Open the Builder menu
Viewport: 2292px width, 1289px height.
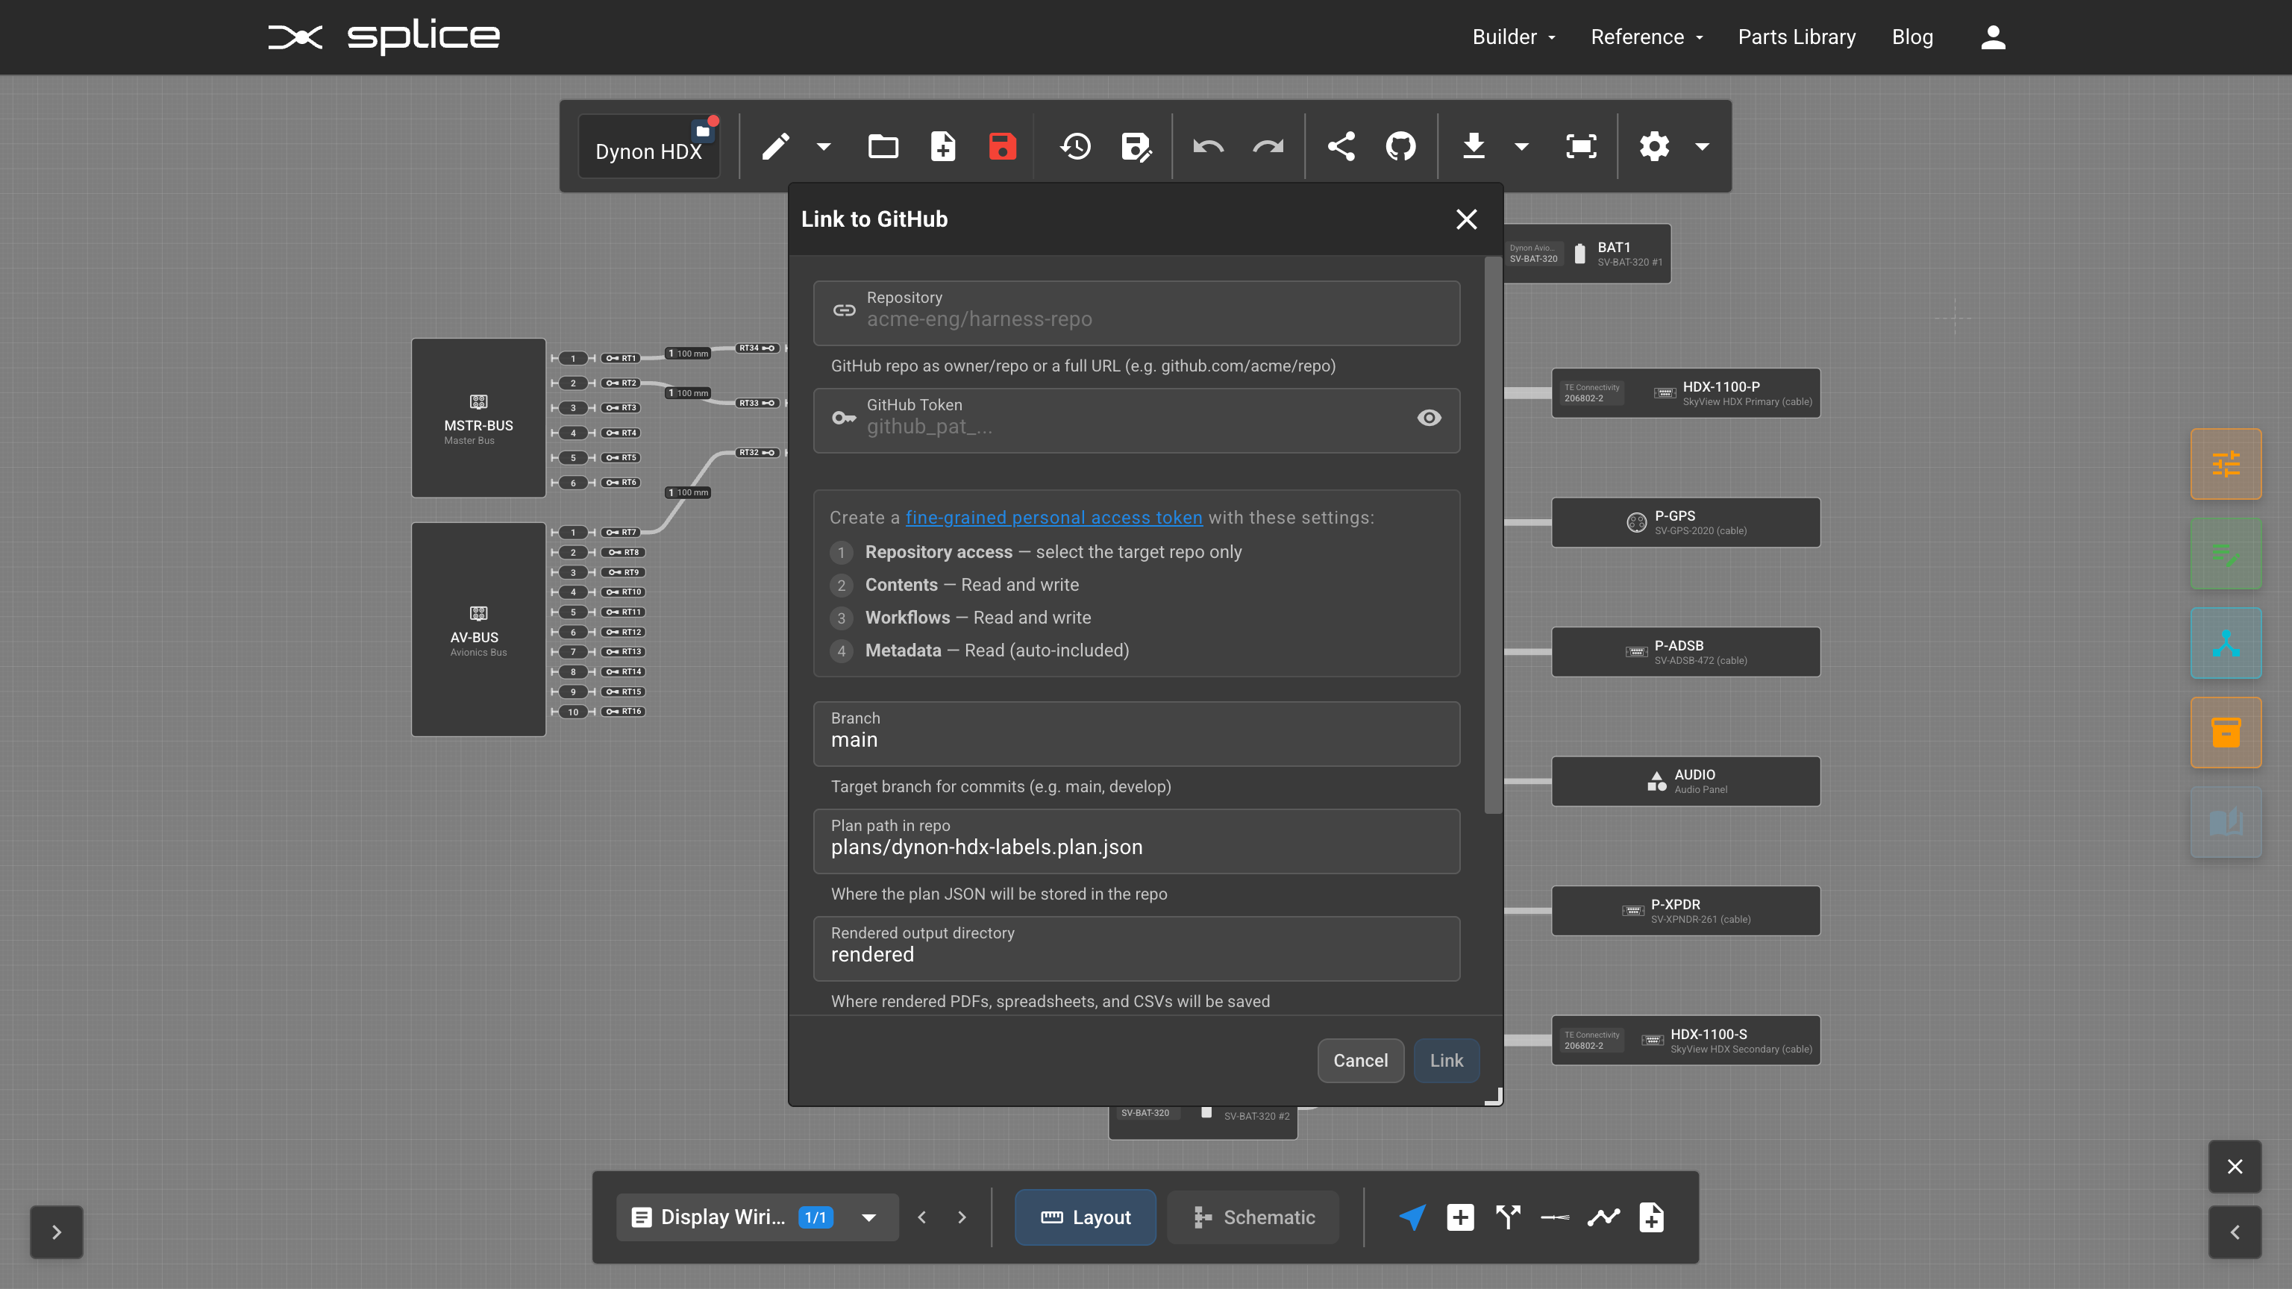pos(1514,37)
